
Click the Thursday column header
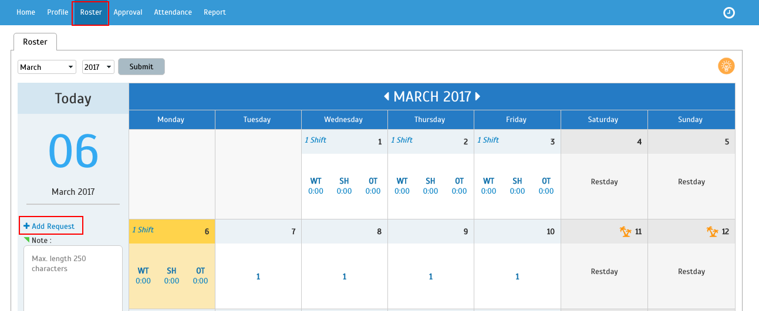click(430, 120)
